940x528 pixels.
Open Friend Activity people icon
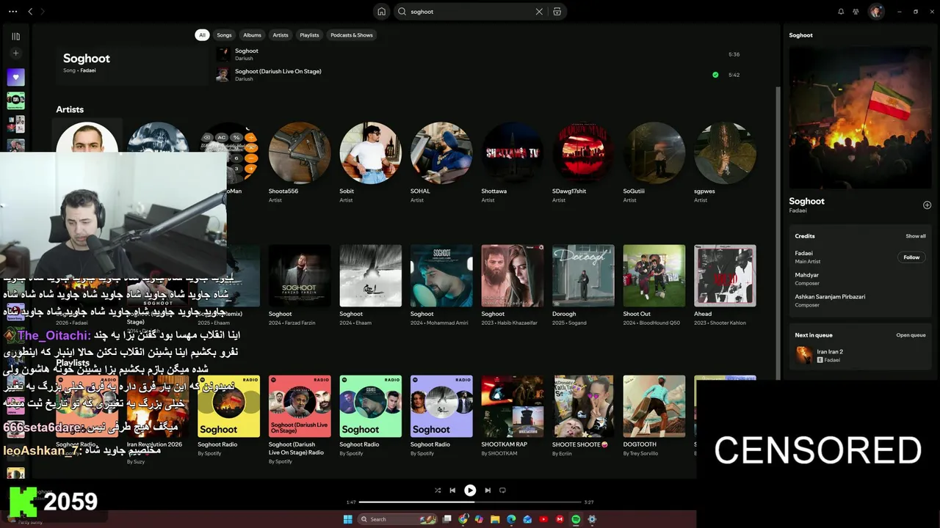[856, 12]
